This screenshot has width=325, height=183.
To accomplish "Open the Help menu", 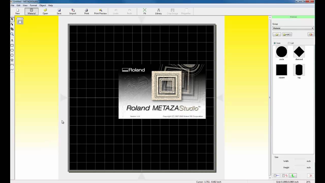I will click(51, 5).
